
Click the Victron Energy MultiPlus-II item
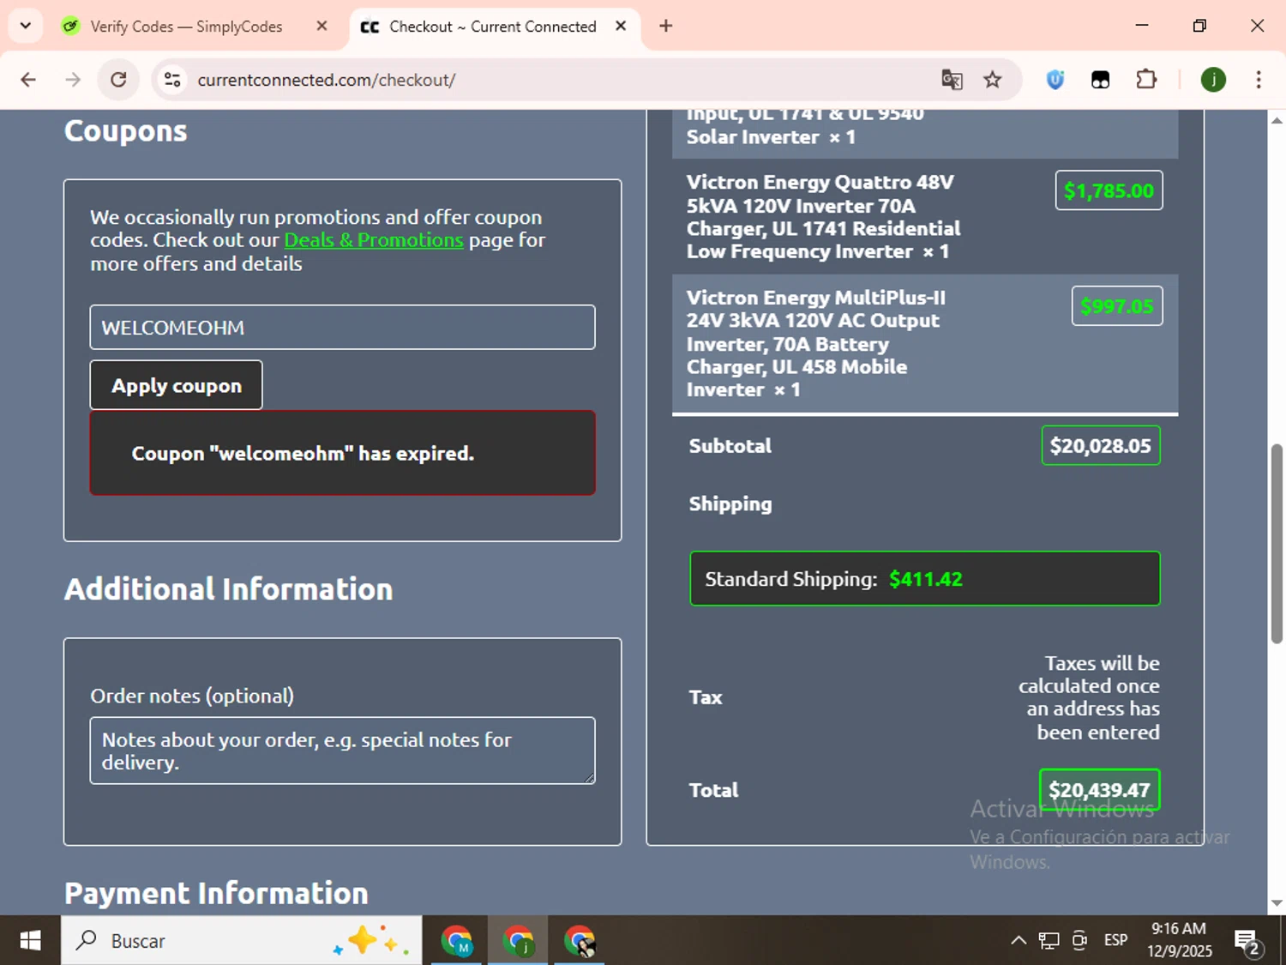click(x=815, y=344)
